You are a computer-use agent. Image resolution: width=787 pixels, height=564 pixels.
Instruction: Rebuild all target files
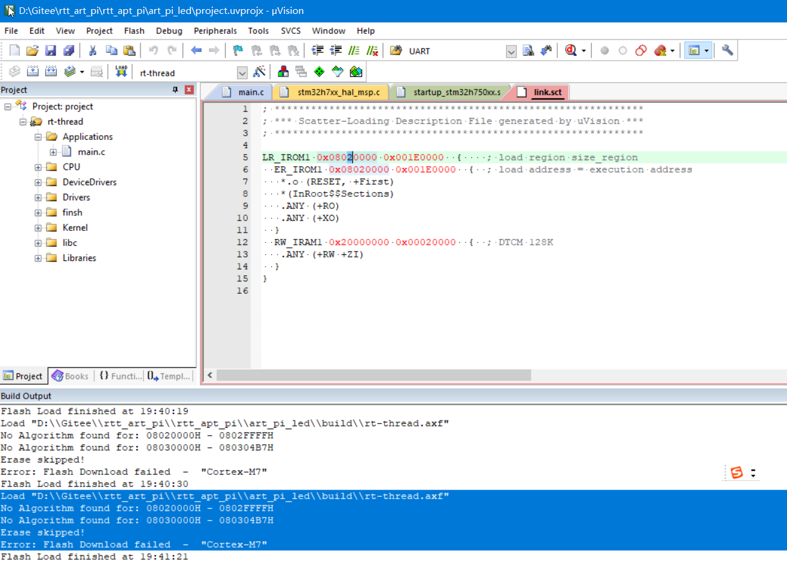(51, 71)
